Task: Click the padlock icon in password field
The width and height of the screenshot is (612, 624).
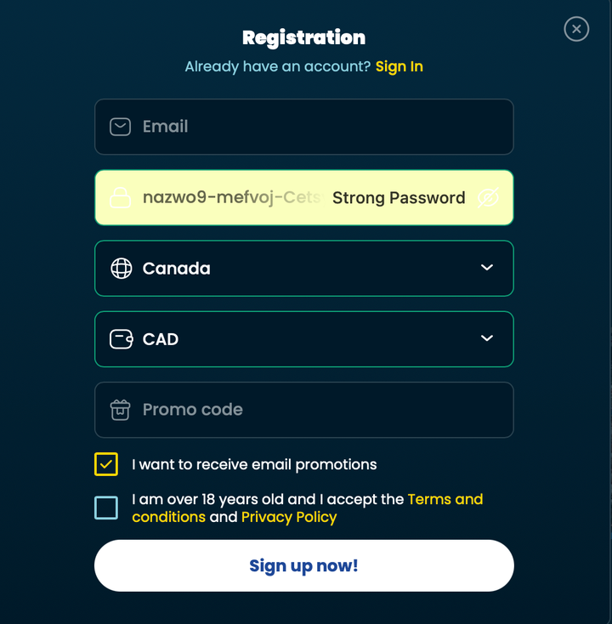Action: (120, 197)
